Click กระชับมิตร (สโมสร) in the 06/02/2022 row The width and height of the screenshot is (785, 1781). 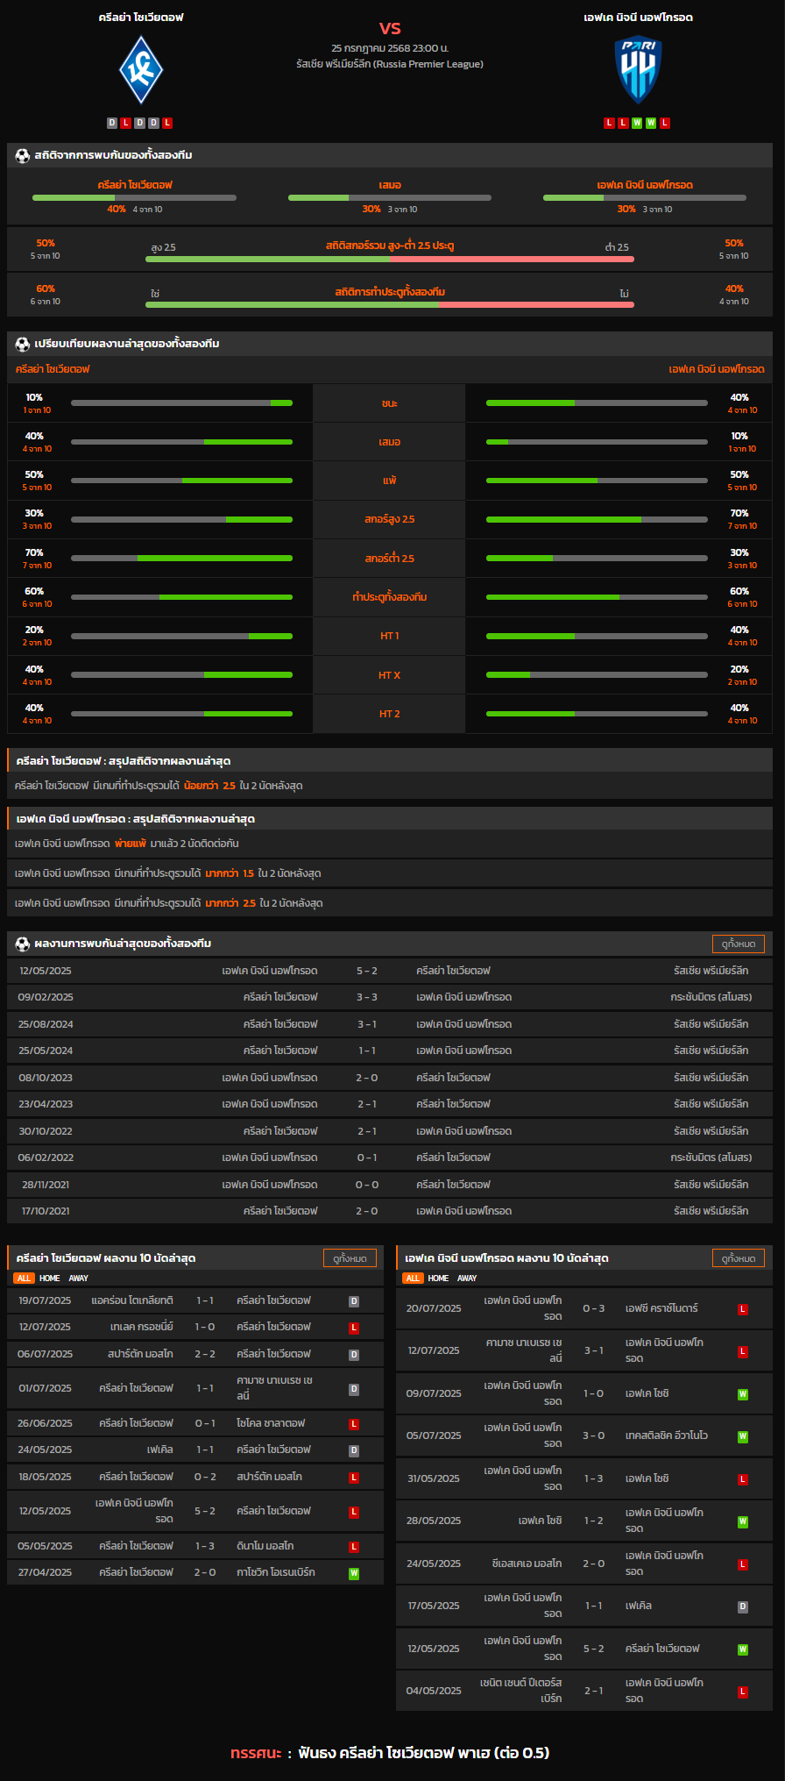(x=711, y=1158)
